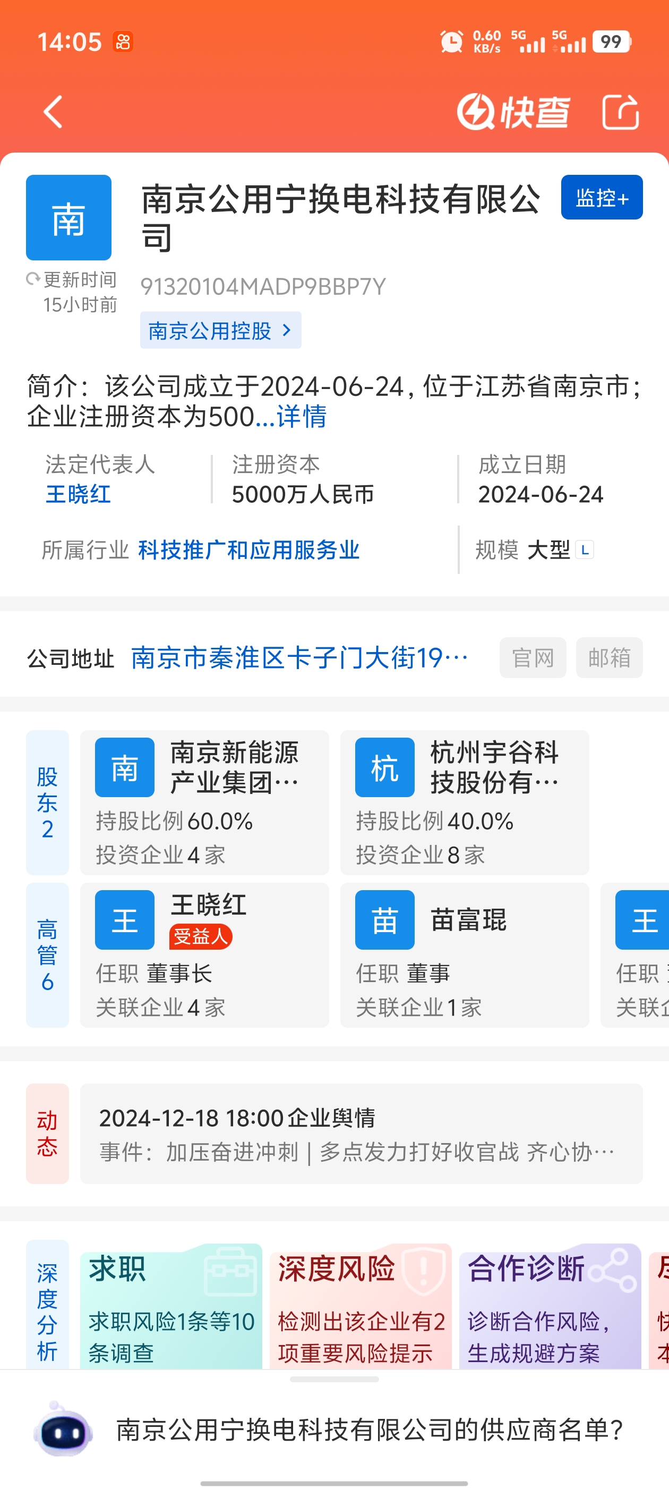Tap the supplier list question prompt
This screenshot has height=1488, width=669.
point(370,1430)
